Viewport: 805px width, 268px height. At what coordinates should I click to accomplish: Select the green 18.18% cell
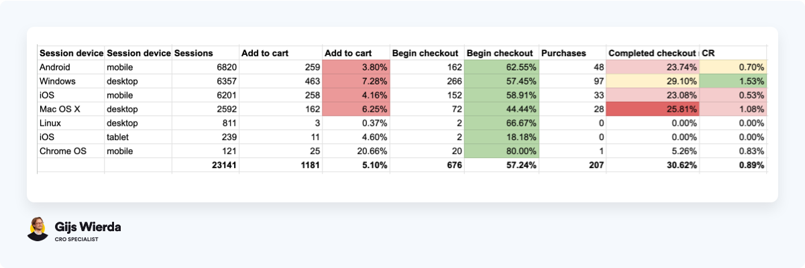[x=501, y=137]
